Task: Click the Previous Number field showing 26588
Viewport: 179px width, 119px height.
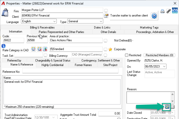Action: tap(37, 40)
